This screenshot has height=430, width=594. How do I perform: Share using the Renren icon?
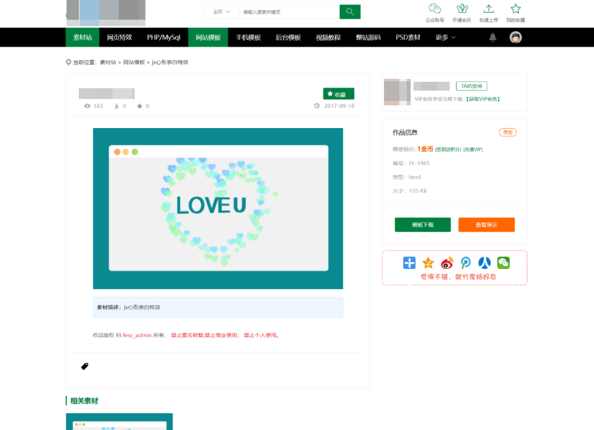(484, 263)
